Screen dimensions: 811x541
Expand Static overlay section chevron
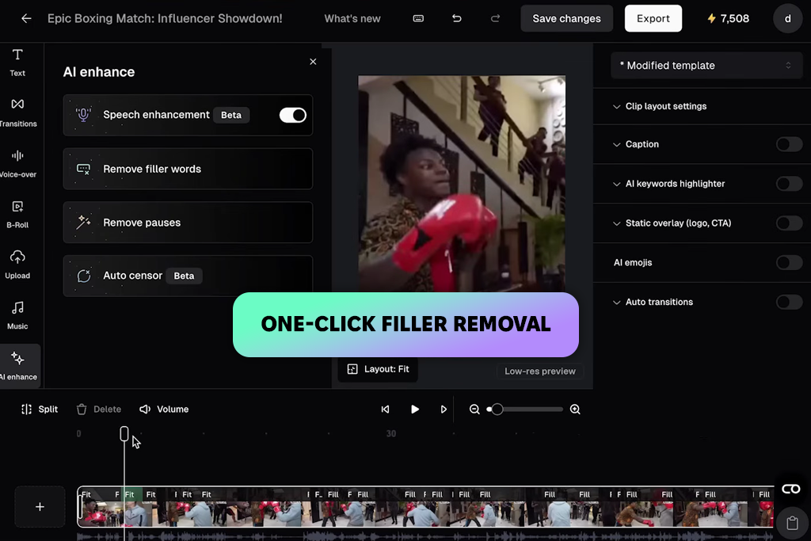click(x=616, y=223)
